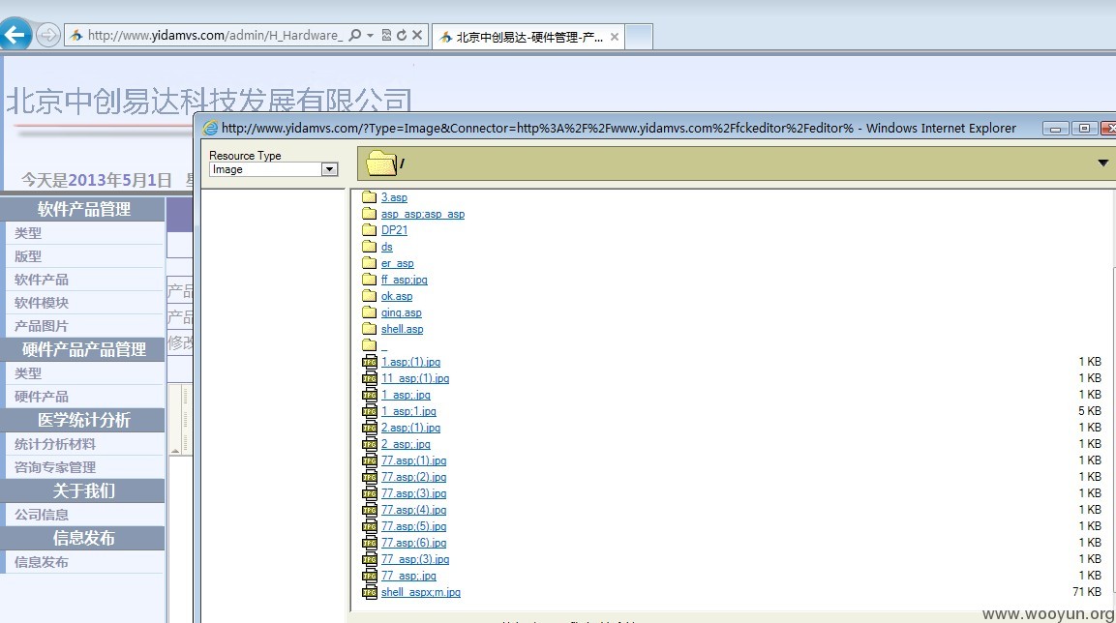This screenshot has height=623, width=1116.
Task: Minimize the file browser popup window
Action: click(x=1055, y=129)
